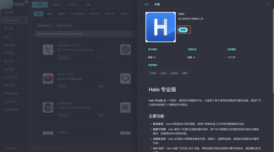Filter by 实用工具 category
This screenshot has height=152, width=274.
point(110,14)
